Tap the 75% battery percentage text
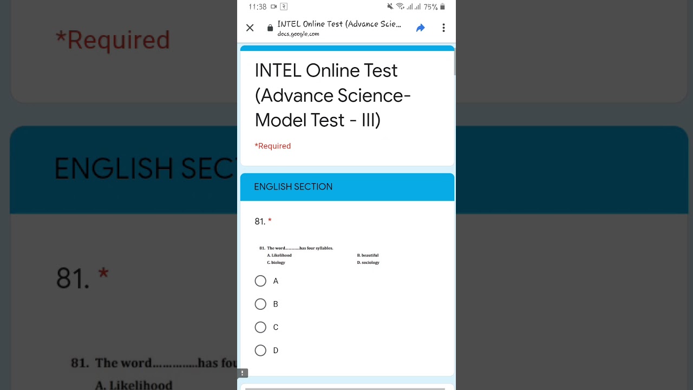Viewport: 693px width, 390px height. 430,6
